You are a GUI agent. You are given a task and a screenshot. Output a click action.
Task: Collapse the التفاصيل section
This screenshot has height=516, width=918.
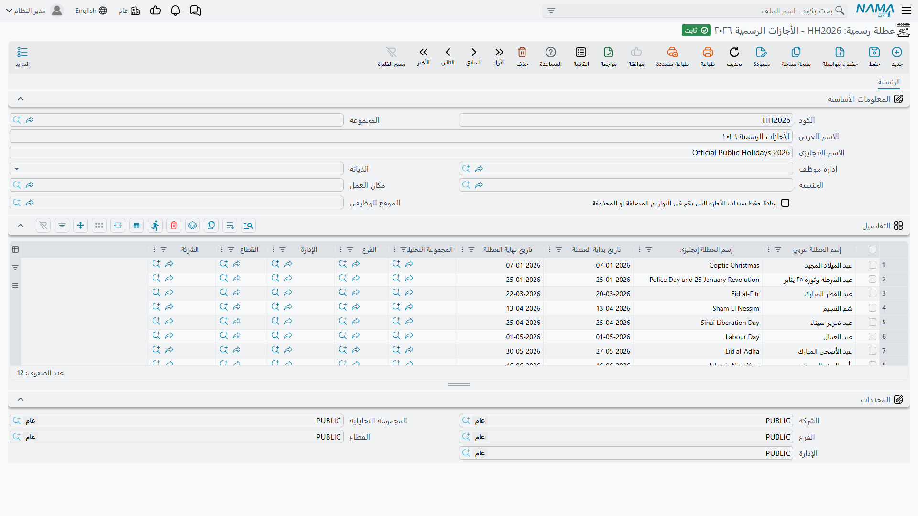[21, 226]
